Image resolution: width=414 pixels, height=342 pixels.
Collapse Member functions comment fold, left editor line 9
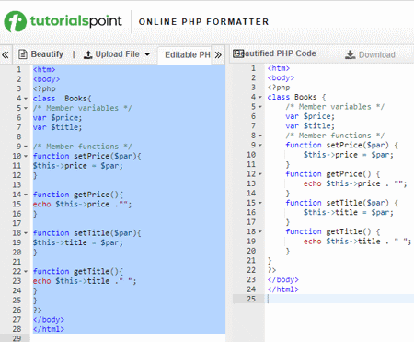[26, 147]
